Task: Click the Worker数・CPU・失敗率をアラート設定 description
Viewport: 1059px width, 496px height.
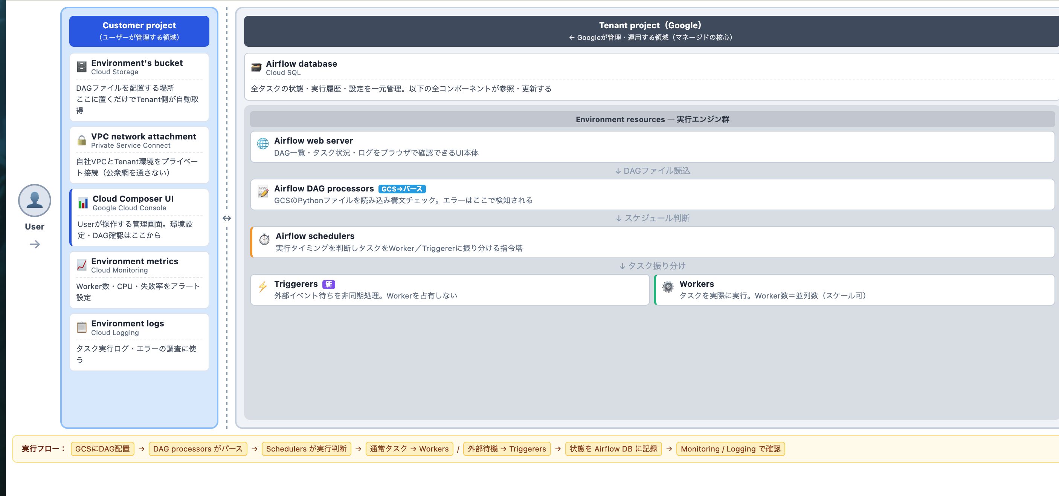Action: (x=139, y=292)
